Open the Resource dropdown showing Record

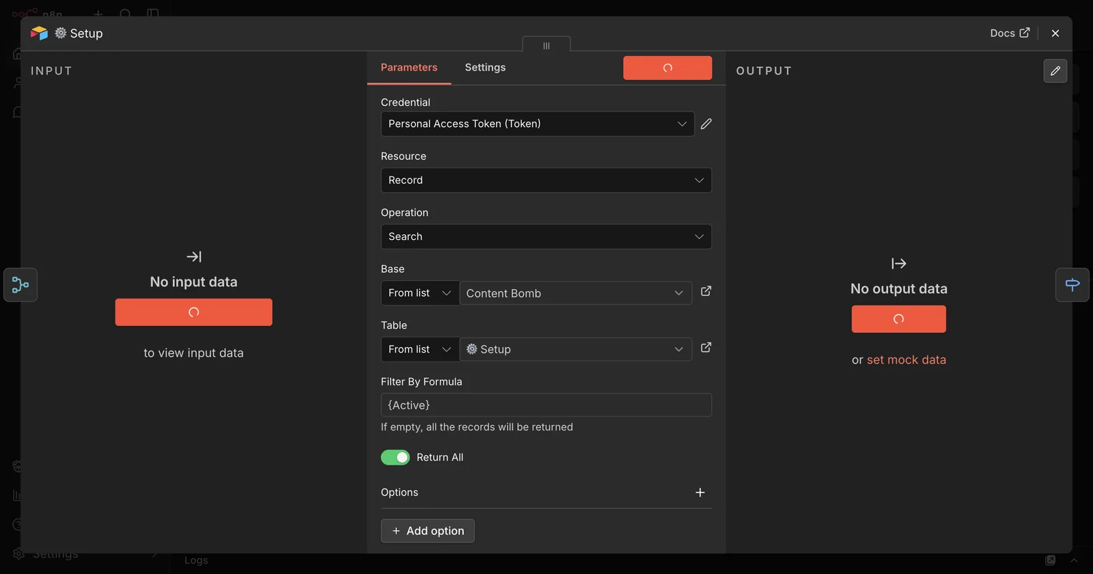point(546,180)
